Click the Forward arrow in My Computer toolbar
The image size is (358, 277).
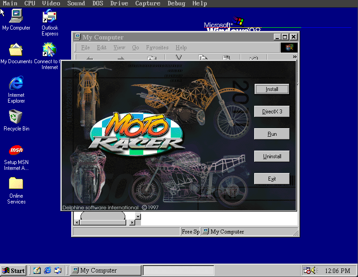(x=121, y=58)
